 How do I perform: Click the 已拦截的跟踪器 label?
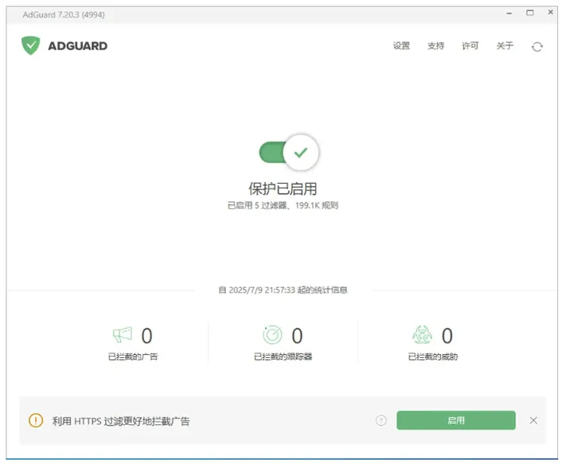[283, 356]
